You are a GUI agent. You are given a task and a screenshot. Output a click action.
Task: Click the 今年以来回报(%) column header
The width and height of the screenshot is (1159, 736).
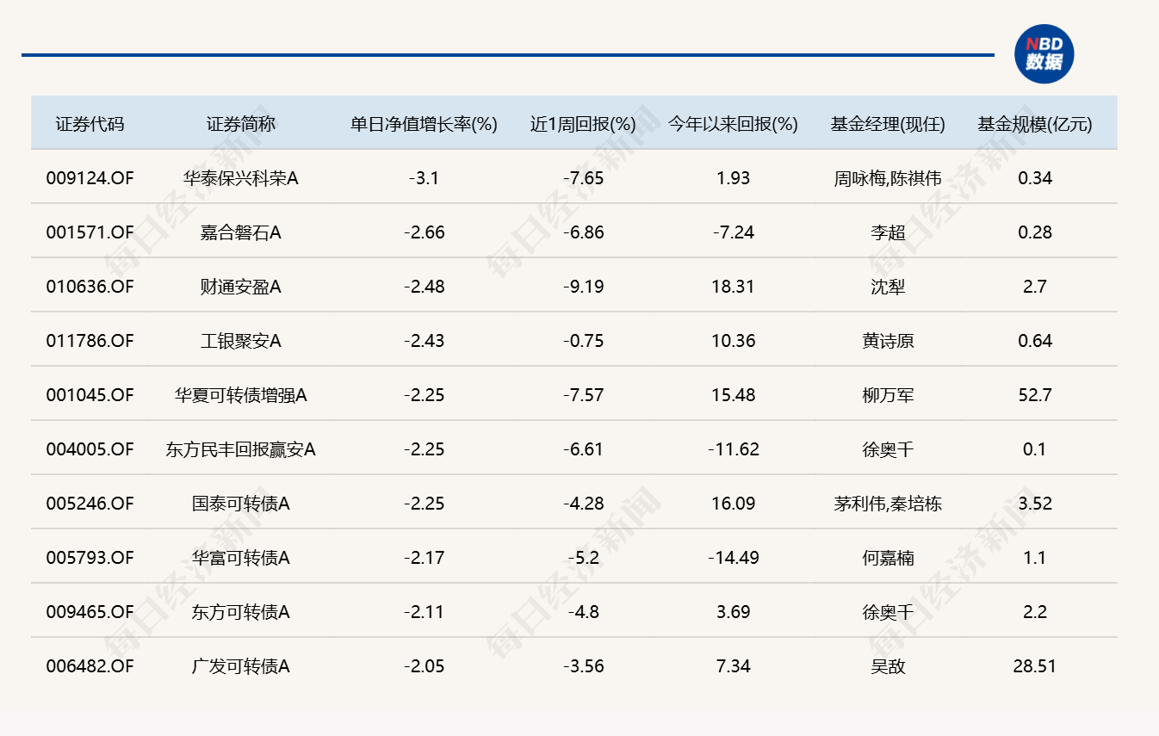click(734, 124)
